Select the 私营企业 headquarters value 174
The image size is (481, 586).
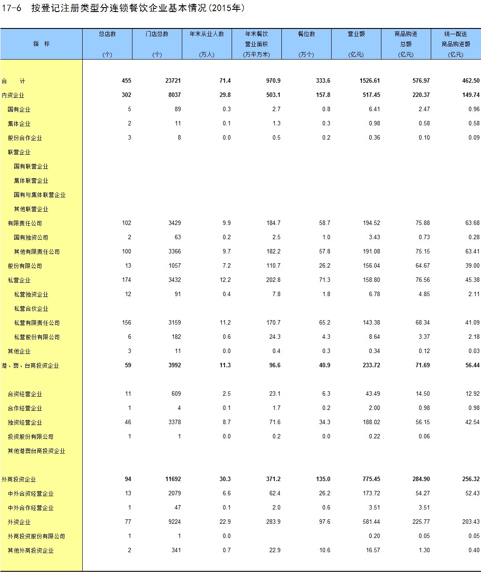coord(127,280)
